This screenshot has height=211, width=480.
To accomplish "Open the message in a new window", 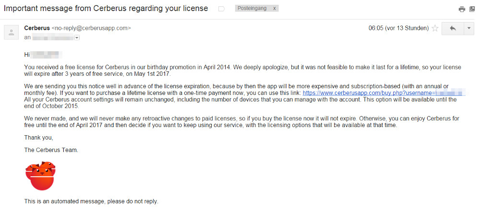I will (x=472, y=9).
